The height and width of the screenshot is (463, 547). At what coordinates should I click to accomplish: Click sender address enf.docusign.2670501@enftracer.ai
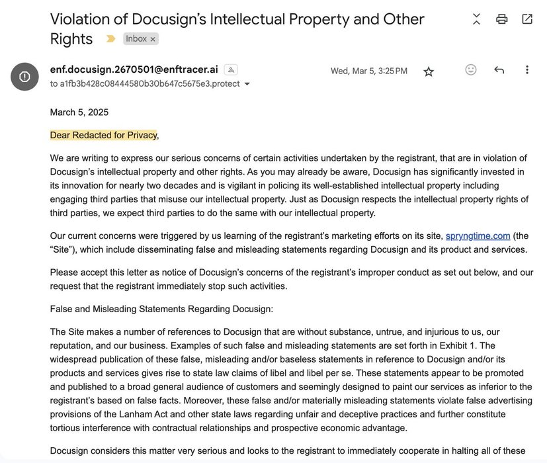coord(134,69)
